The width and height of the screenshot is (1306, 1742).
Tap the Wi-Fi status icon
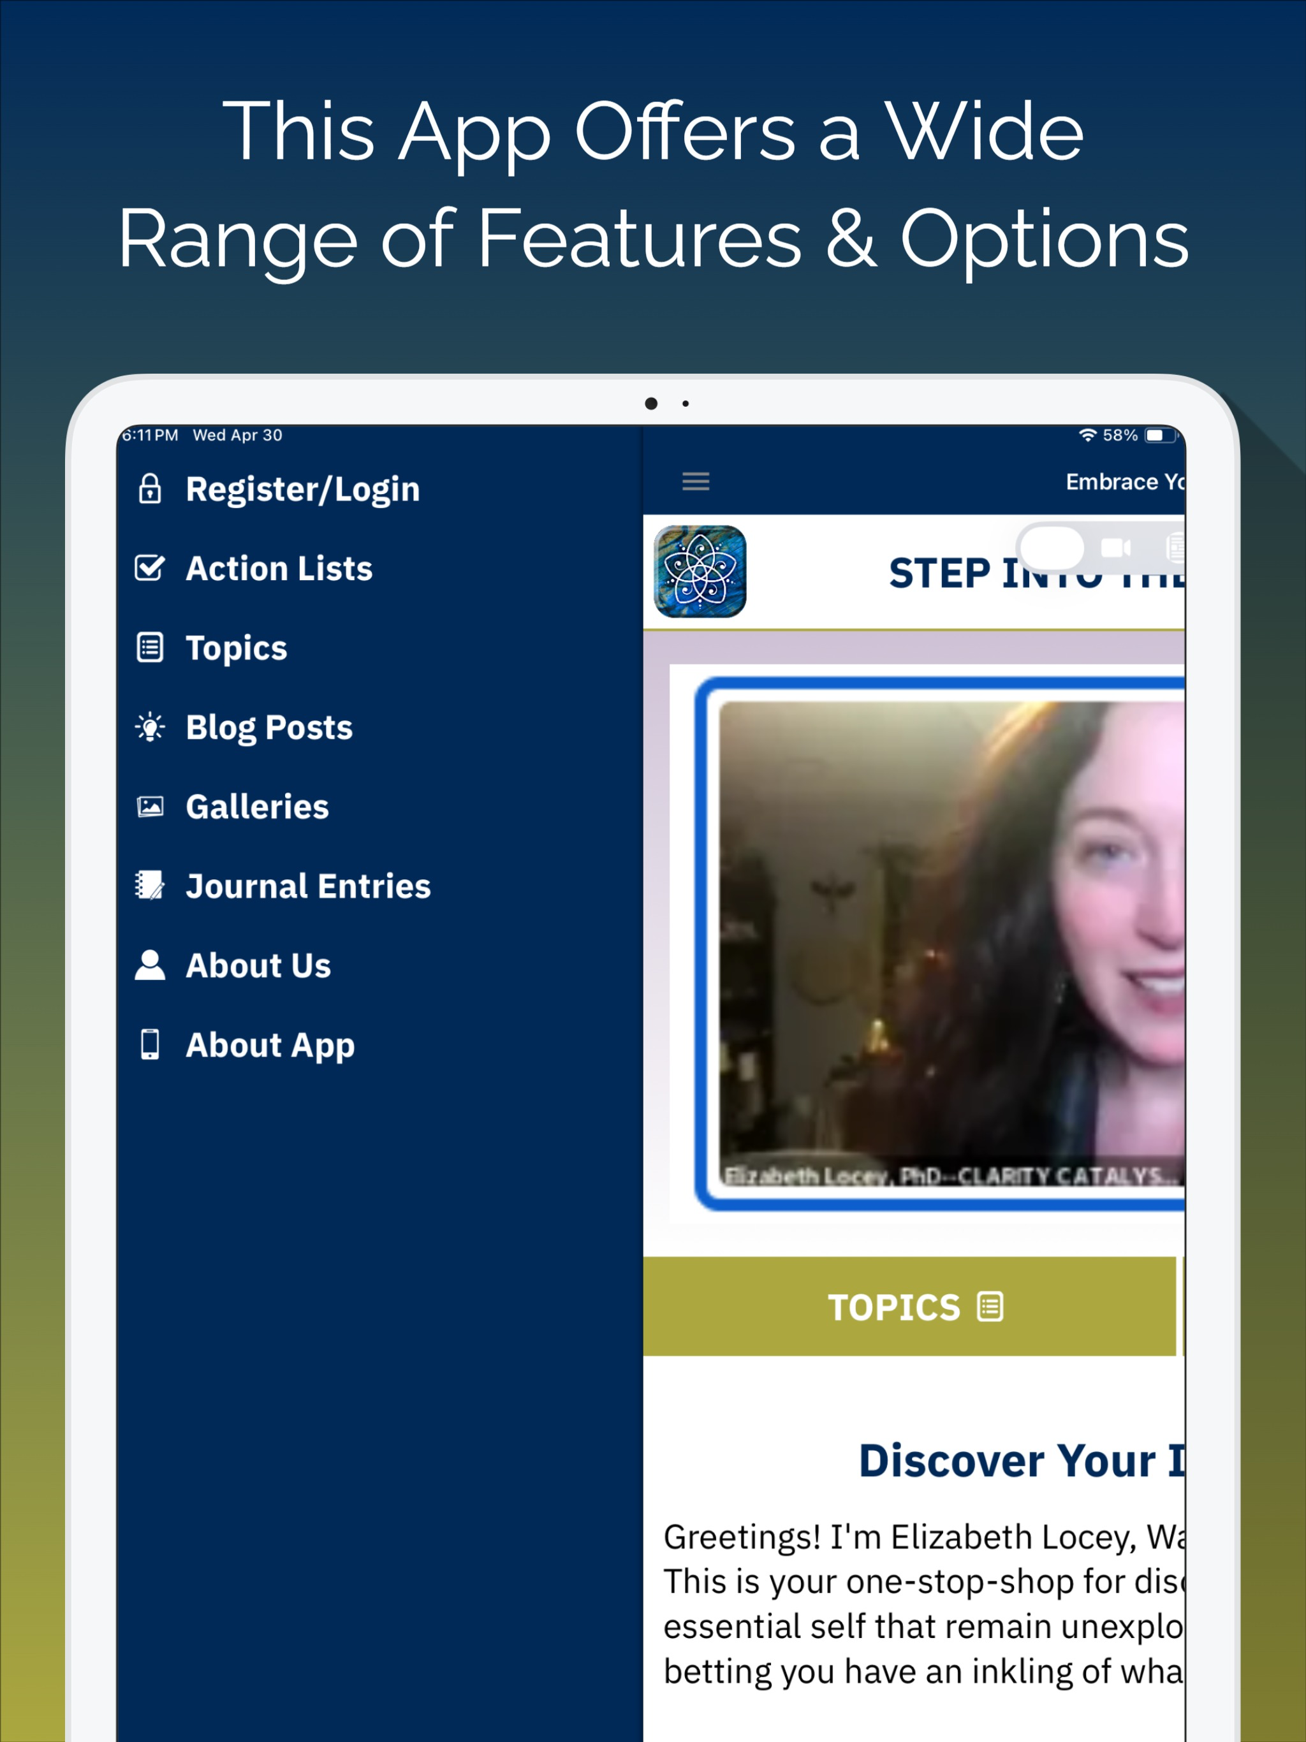click(x=1088, y=435)
